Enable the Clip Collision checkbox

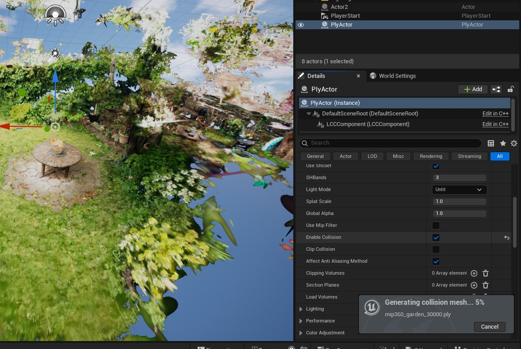(x=436, y=249)
